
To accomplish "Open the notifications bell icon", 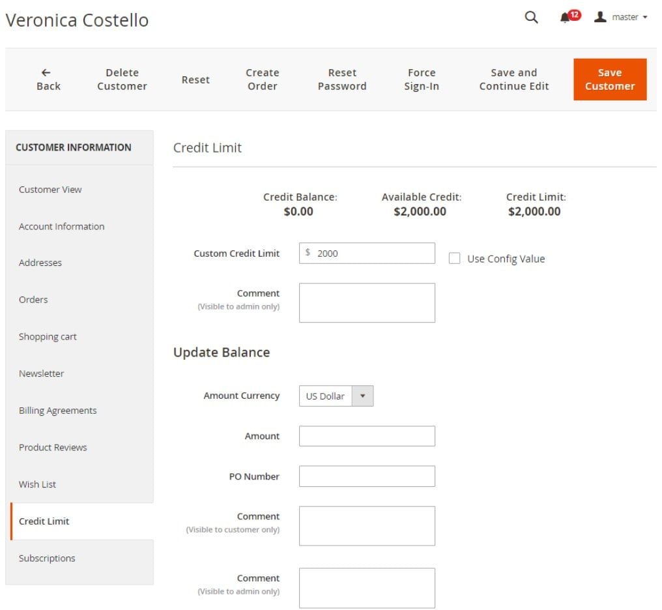I will pyautogui.click(x=566, y=18).
